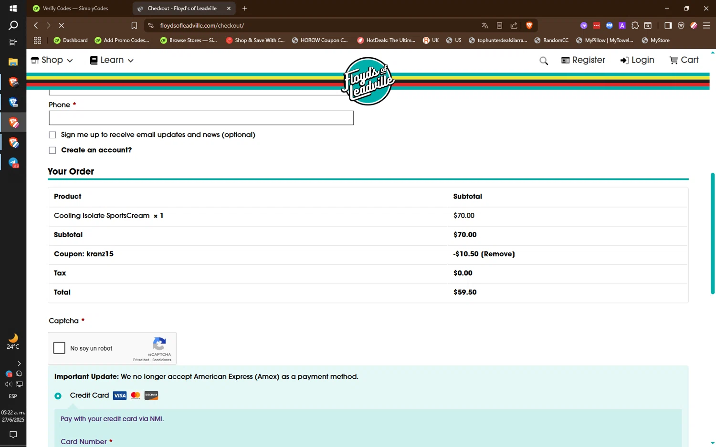Screen dimensions: 716x447
Task: Open the Register link
Action: (583, 60)
